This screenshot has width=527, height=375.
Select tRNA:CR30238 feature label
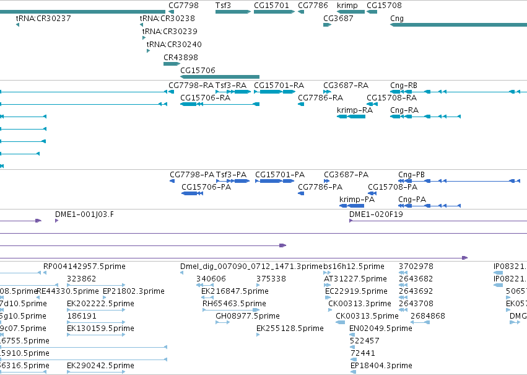[167, 19]
